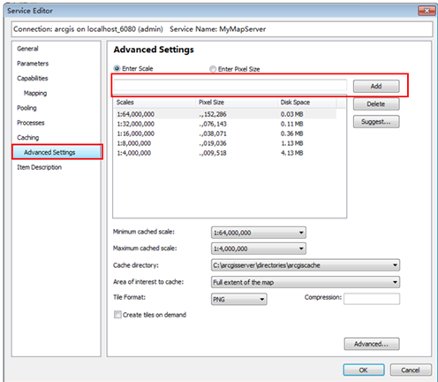Select the 1:4,000,000 scale row
The width and height of the screenshot is (438, 382).
pos(225,153)
